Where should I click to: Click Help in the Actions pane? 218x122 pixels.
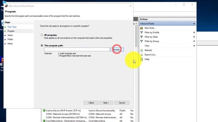147,59
